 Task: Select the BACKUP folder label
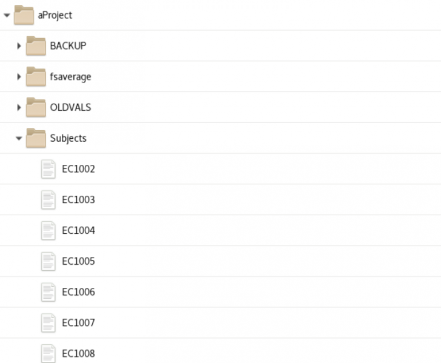coord(68,46)
